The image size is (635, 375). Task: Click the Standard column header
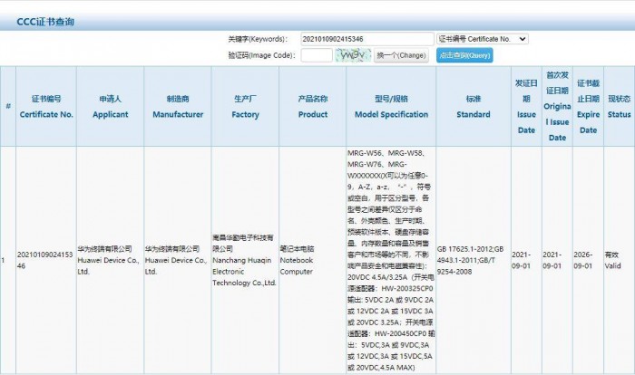(474, 106)
